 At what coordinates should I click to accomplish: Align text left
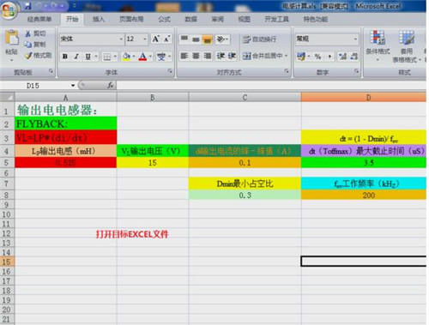pyautogui.click(x=184, y=56)
